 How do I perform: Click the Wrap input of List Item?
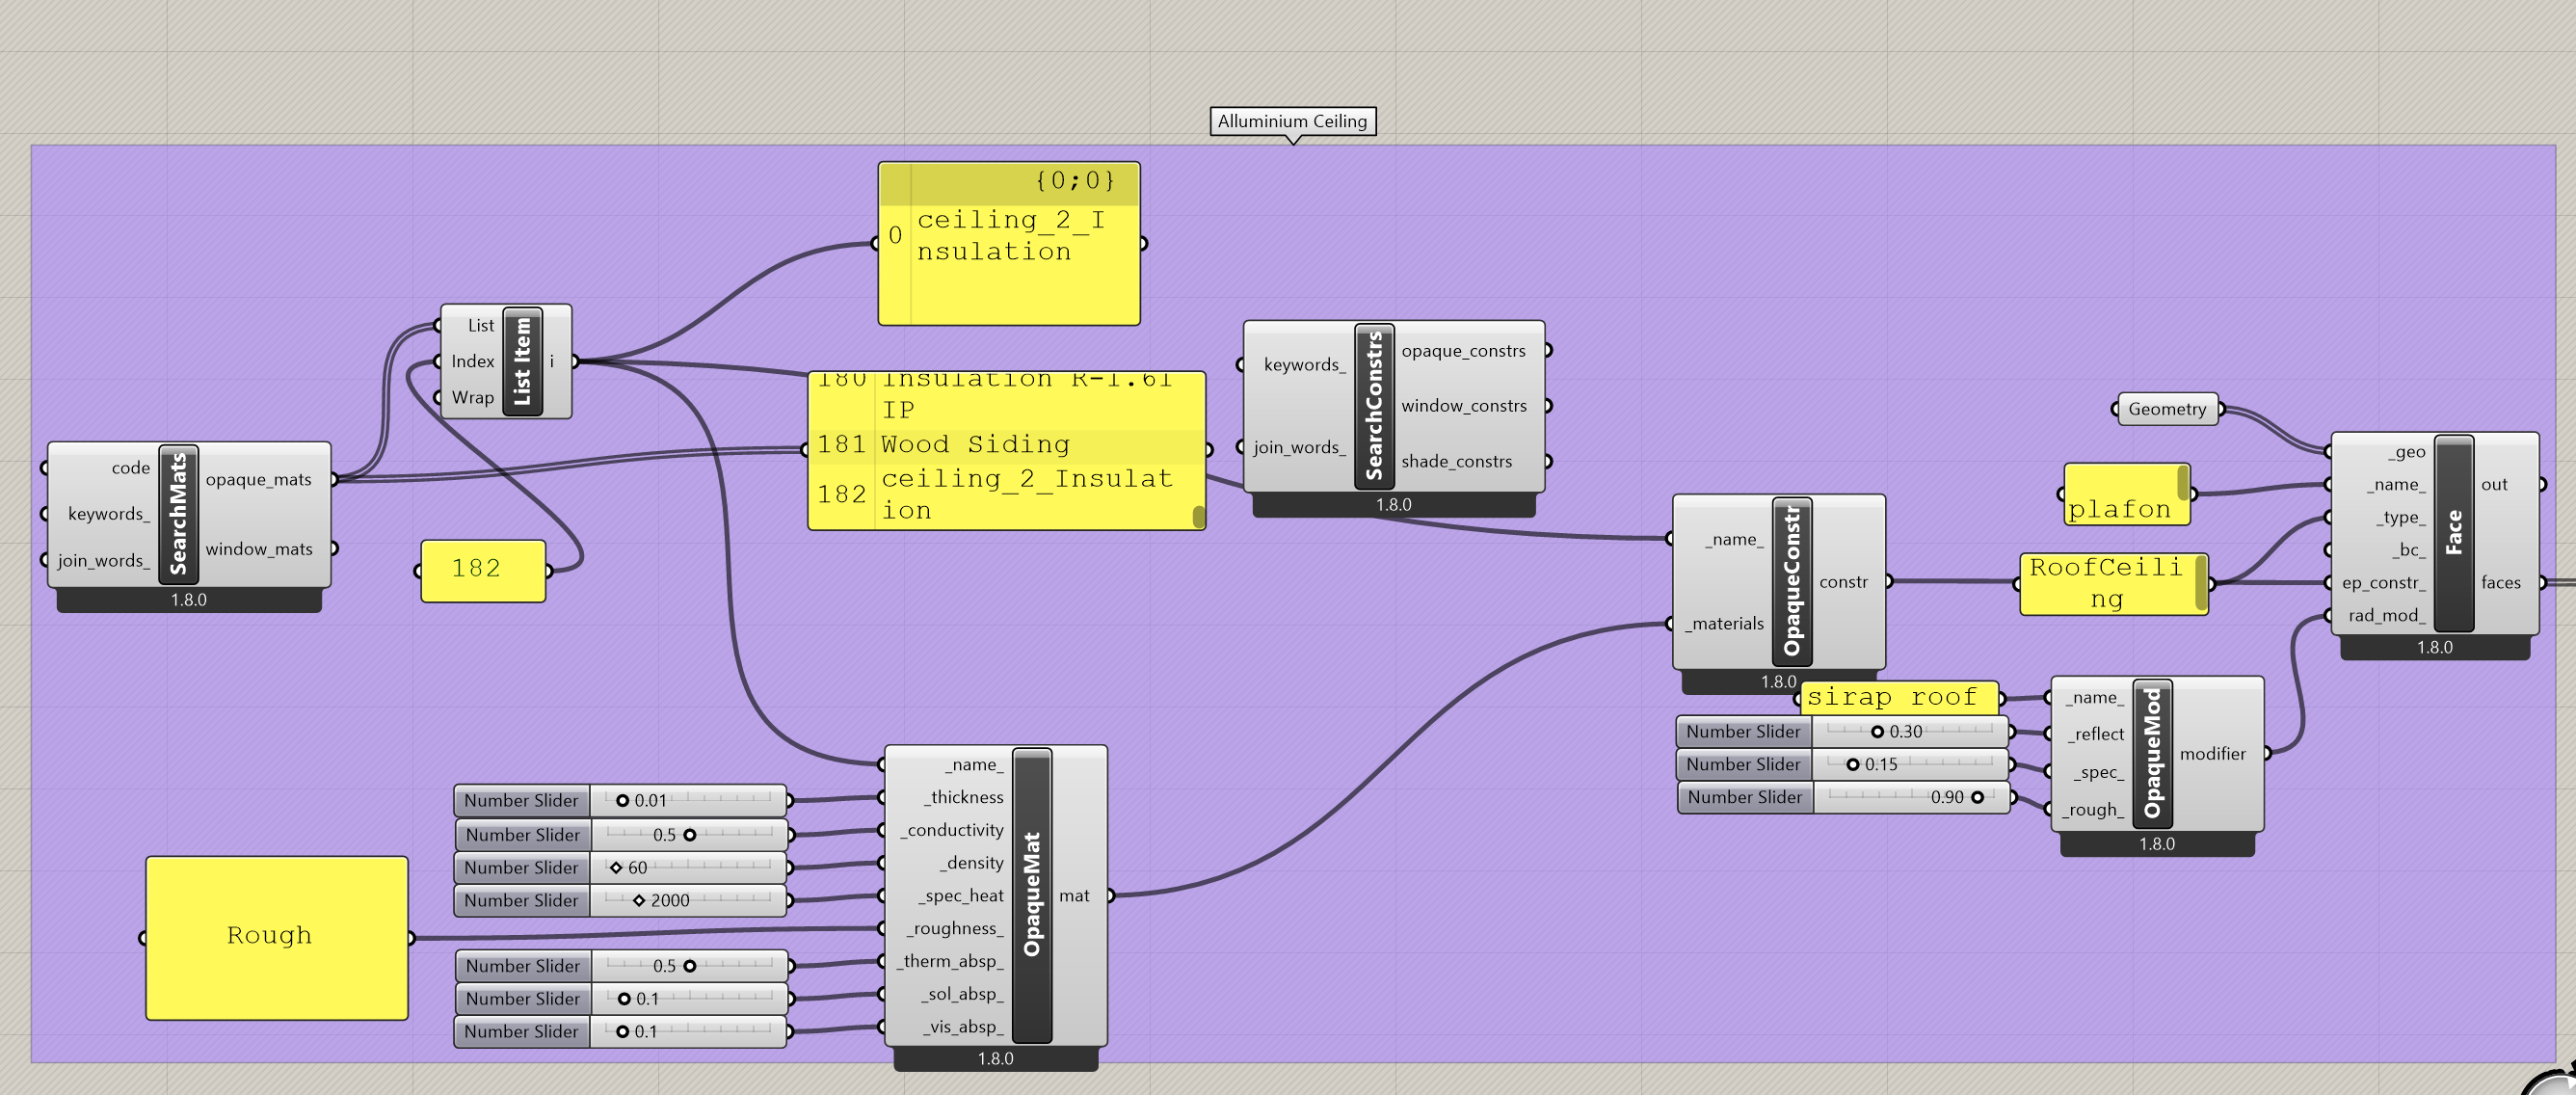(x=472, y=397)
